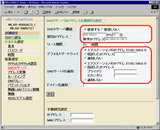The image size is (160, 130).
Task: Select 使用しない for DHCP server function
Action: tap(102, 30)
